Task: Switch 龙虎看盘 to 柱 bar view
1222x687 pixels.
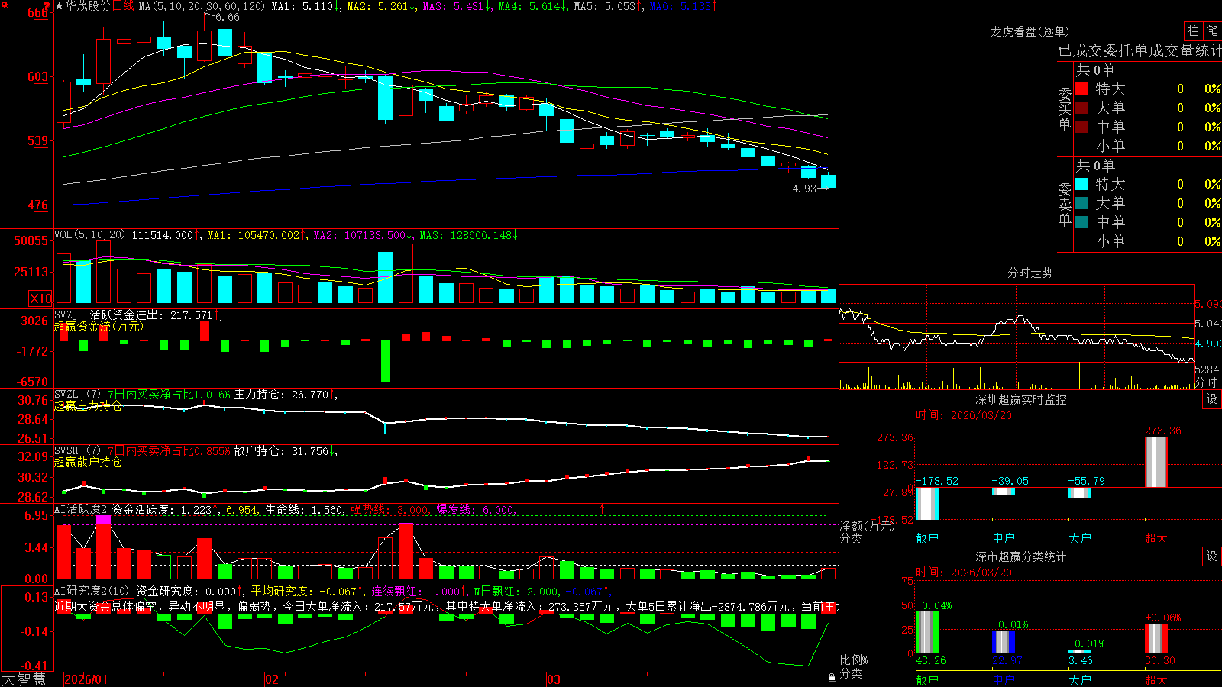Action: [x=1193, y=31]
